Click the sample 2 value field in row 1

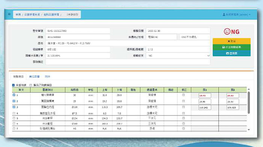click(x=233, y=95)
